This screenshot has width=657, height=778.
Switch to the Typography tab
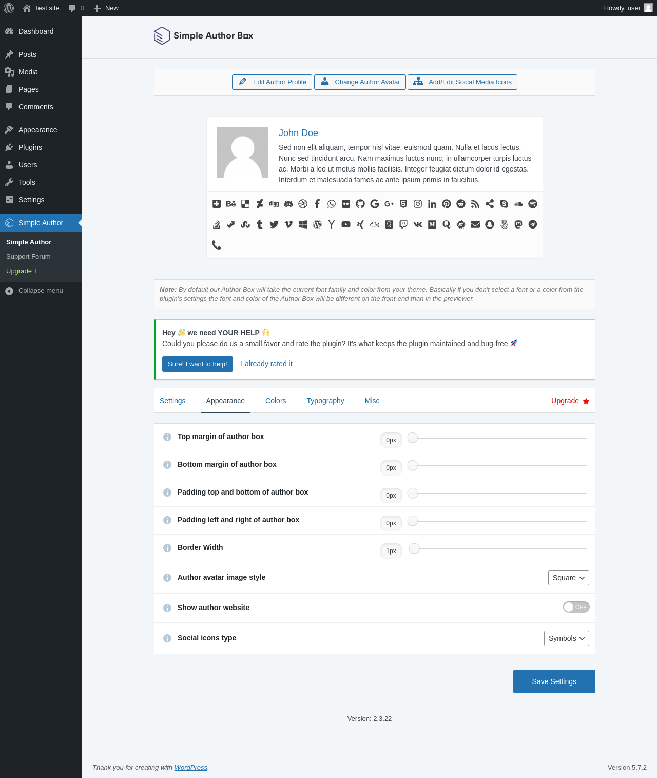pyautogui.click(x=325, y=401)
